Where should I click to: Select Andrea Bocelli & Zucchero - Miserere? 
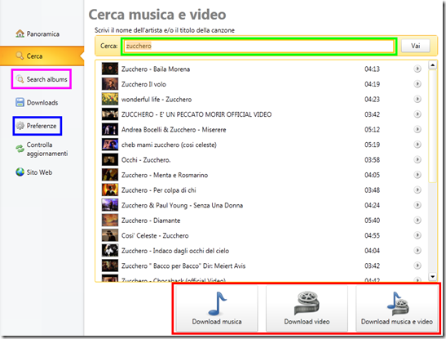click(x=262, y=130)
